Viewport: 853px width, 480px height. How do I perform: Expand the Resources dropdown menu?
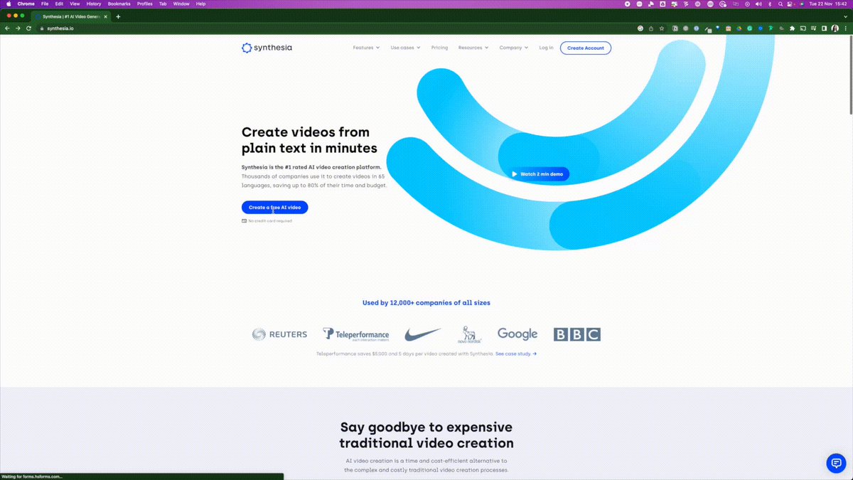tap(473, 48)
